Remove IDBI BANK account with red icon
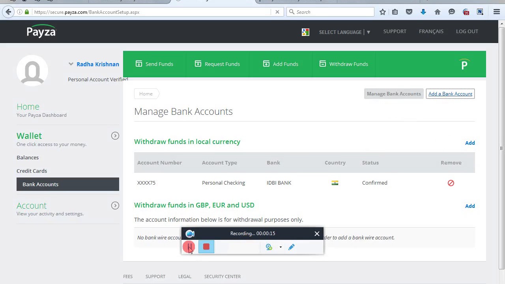 coord(451,183)
